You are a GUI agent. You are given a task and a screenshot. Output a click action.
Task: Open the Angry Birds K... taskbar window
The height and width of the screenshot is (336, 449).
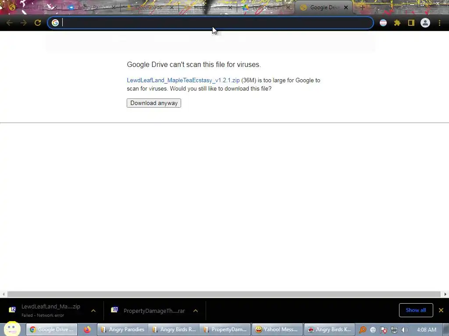(329, 330)
